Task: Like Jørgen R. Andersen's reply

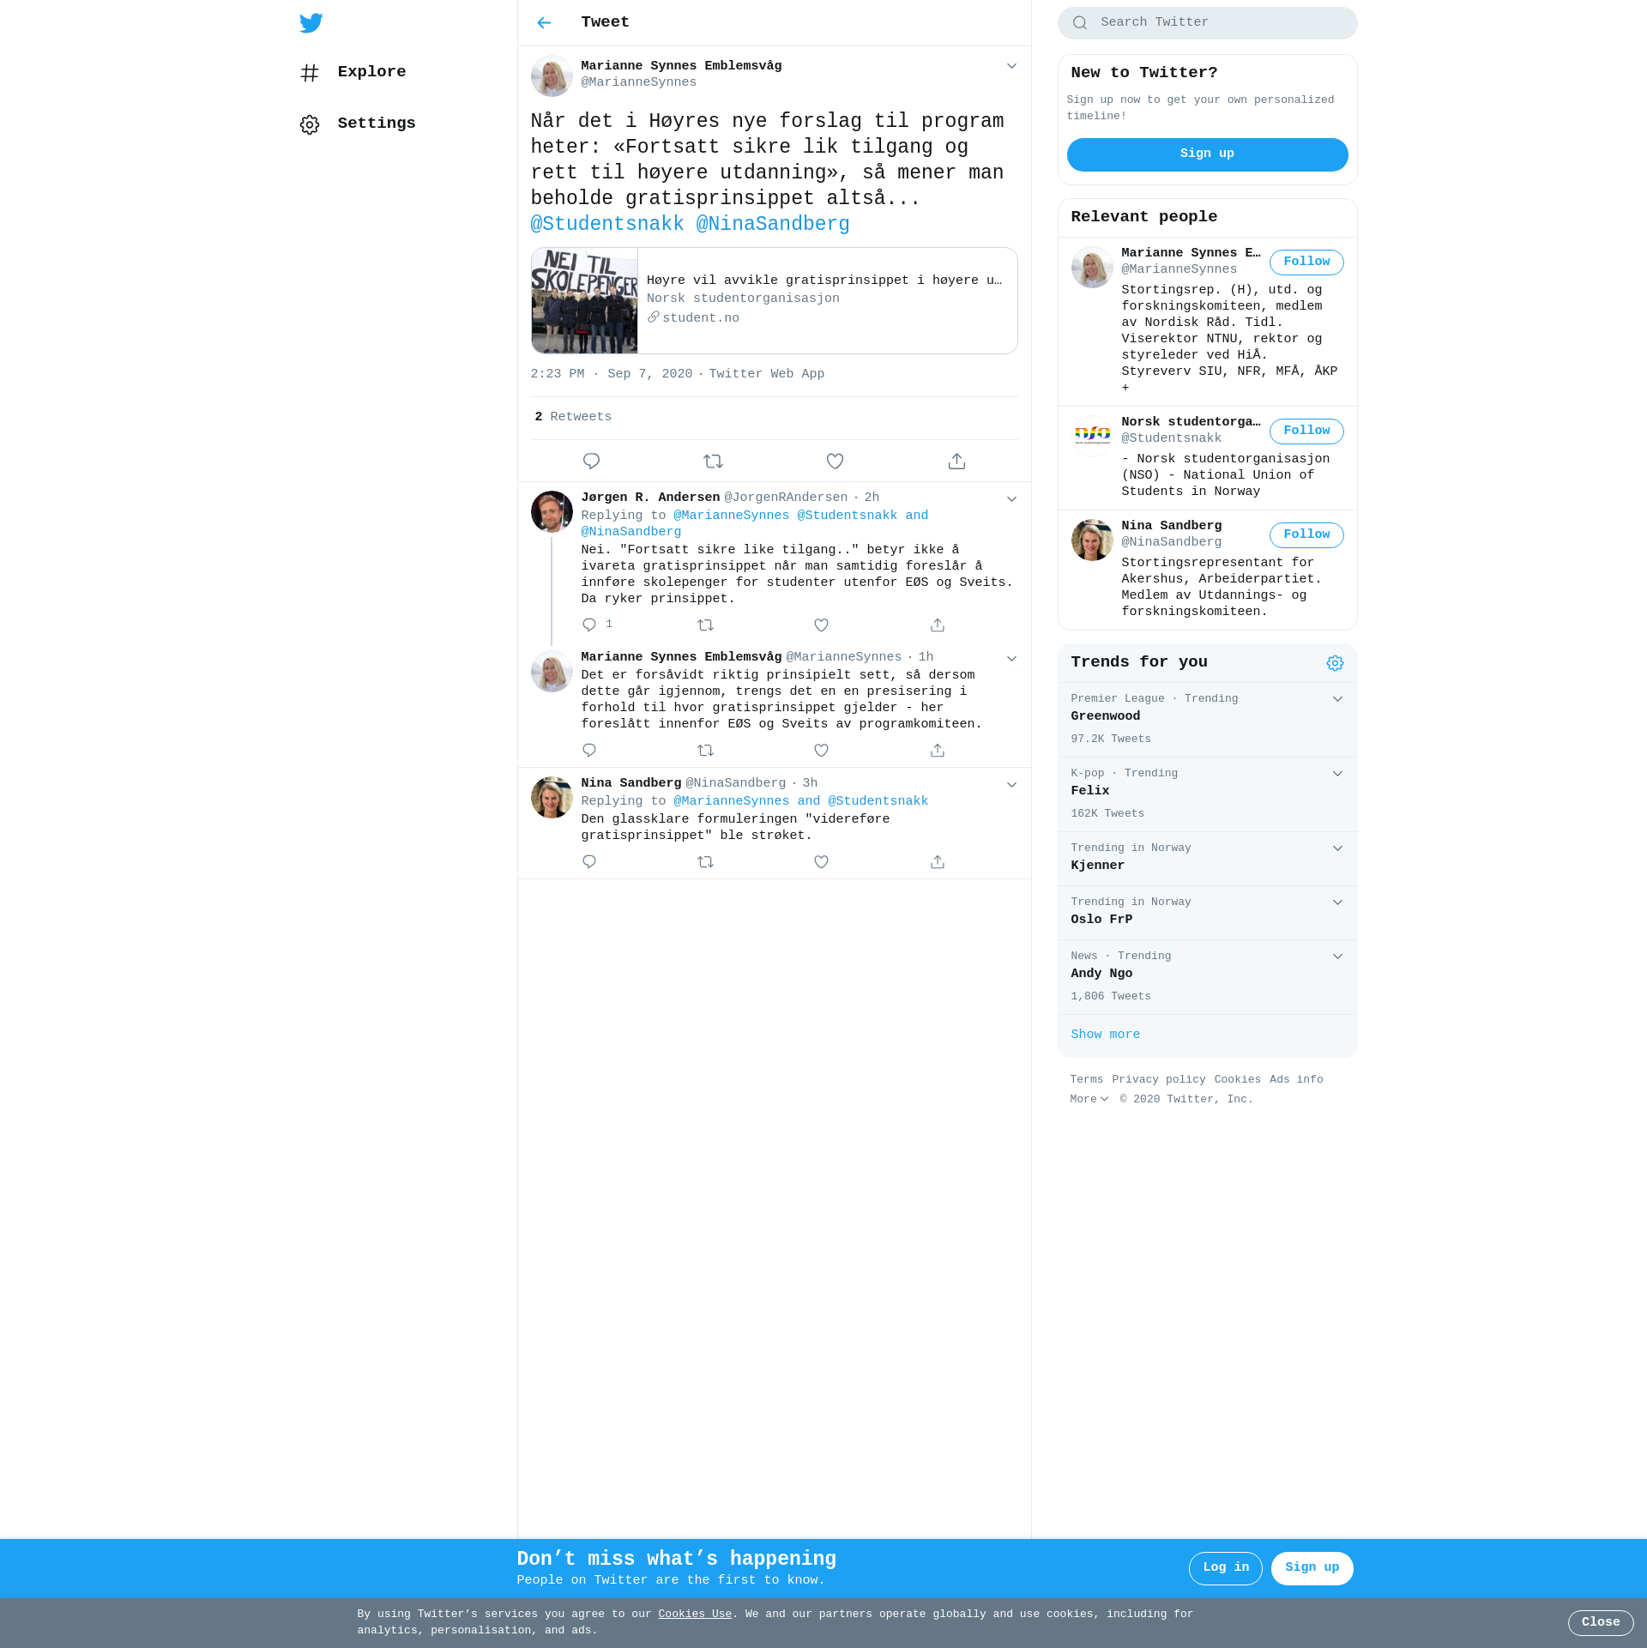Action: coord(821,625)
